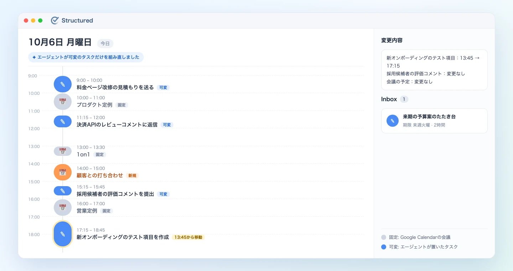Click 可変 tag on 決済APIのレビューコメントに返信
The image size is (513, 271).
tap(167, 125)
